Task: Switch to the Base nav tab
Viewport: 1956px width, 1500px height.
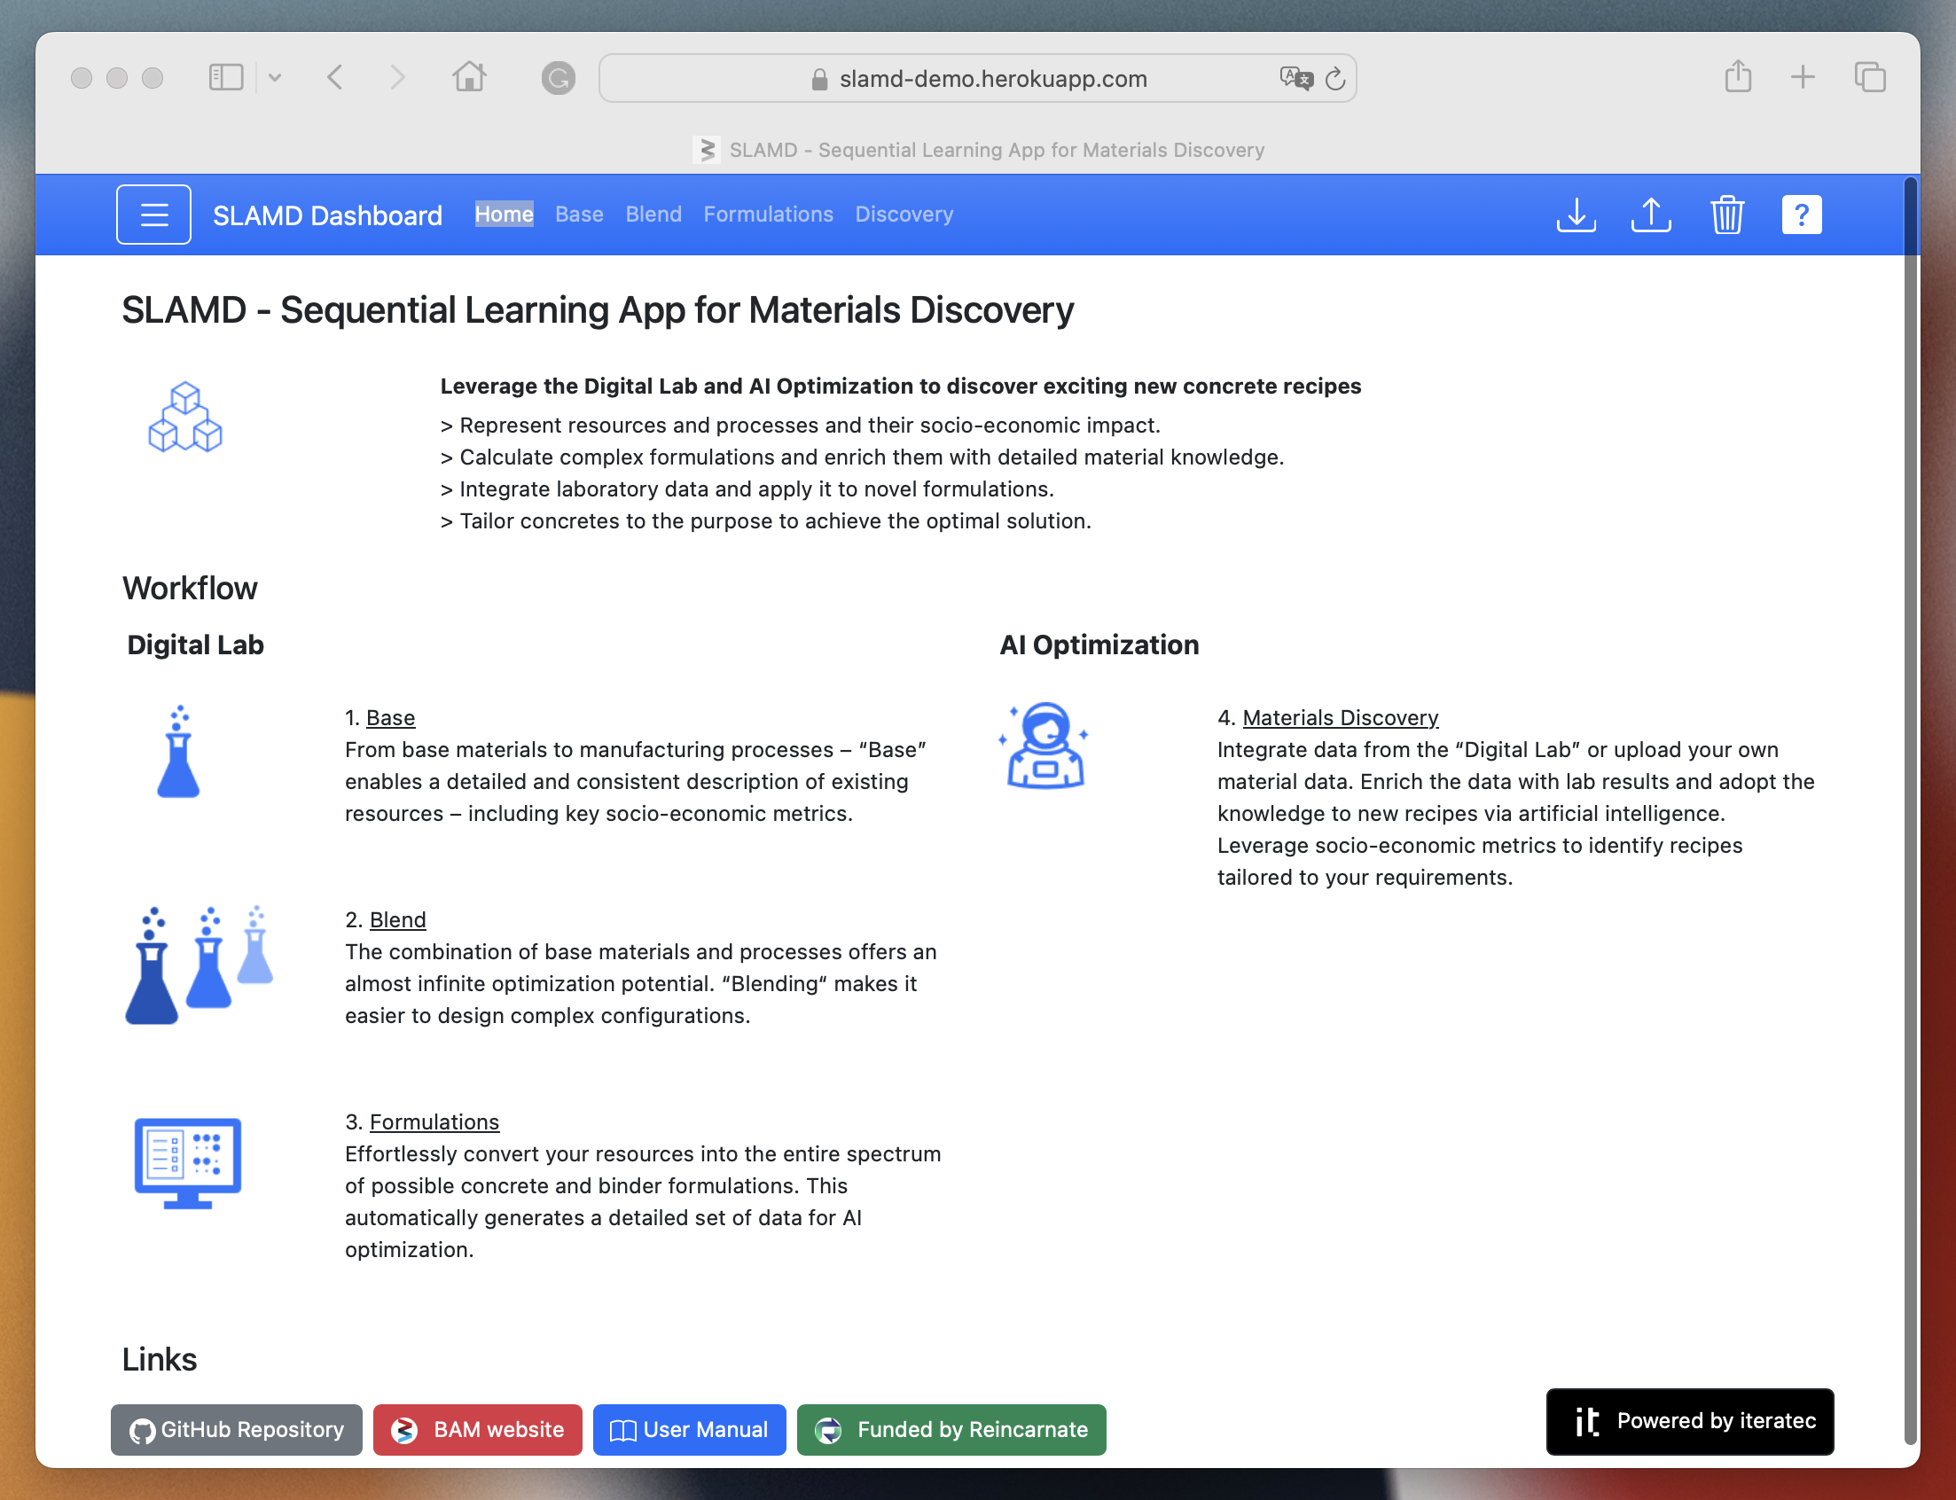Action: (x=578, y=215)
